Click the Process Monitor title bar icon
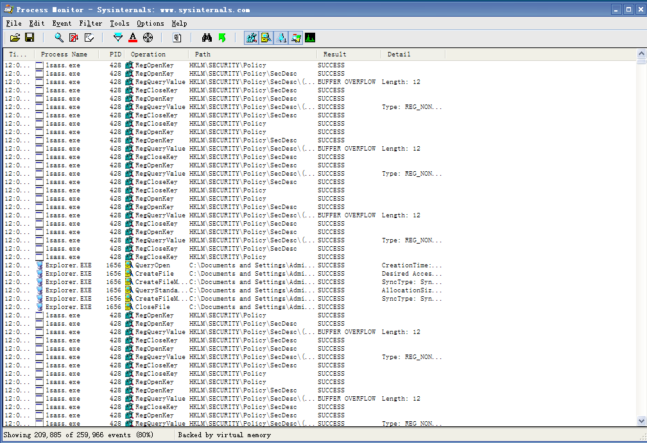The image size is (647, 443). [x=8, y=9]
